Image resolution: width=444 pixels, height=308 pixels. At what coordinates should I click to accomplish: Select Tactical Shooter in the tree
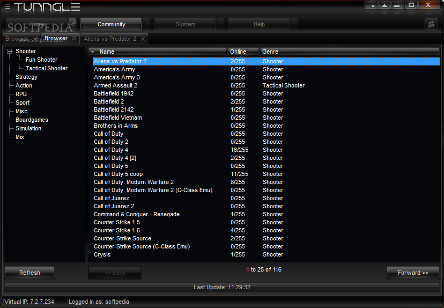pos(47,68)
